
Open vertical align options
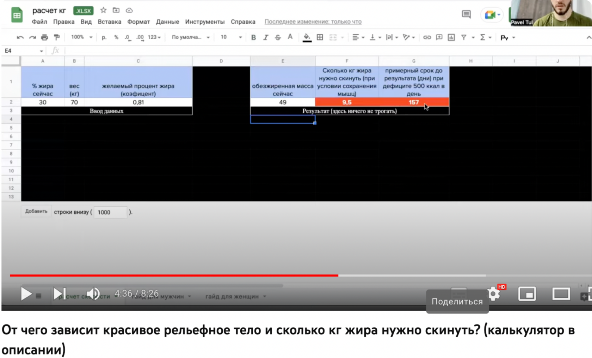pos(375,37)
